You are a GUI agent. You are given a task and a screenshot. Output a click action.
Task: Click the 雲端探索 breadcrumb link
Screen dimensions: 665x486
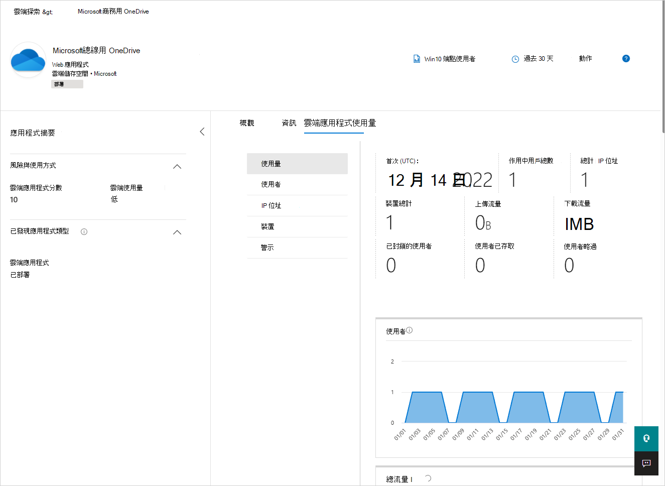pyautogui.click(x=25, y=11)
